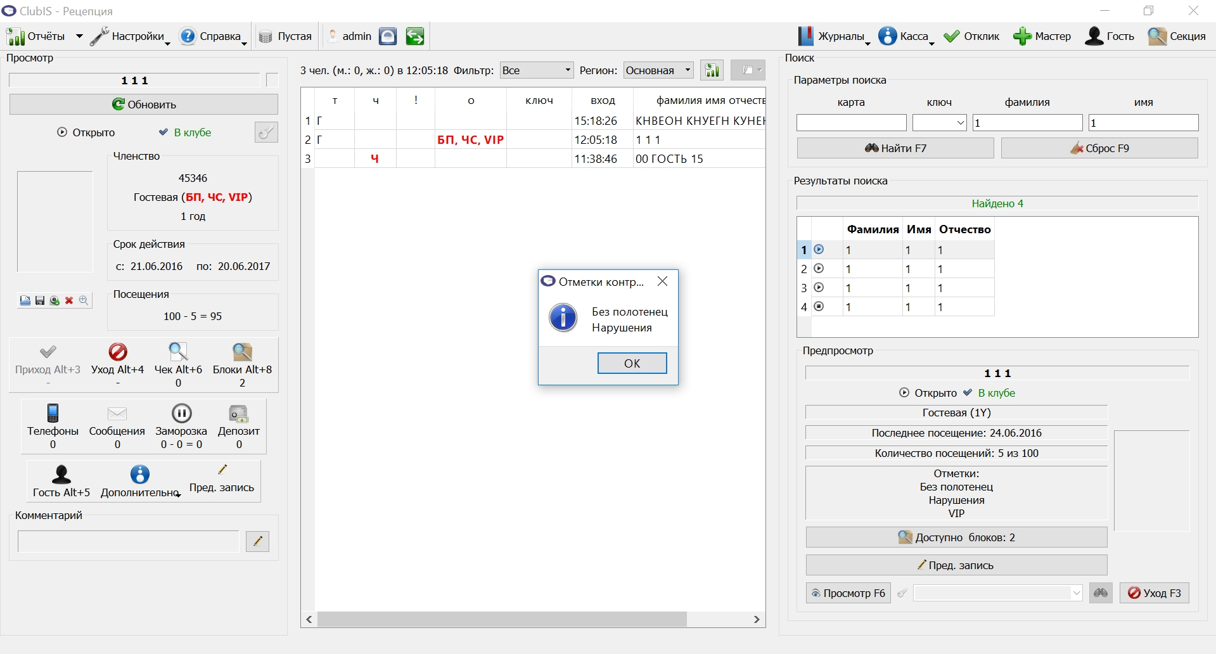Open the Справка menu
Viewport: 1216px width, 654px height.
[213, 36]
